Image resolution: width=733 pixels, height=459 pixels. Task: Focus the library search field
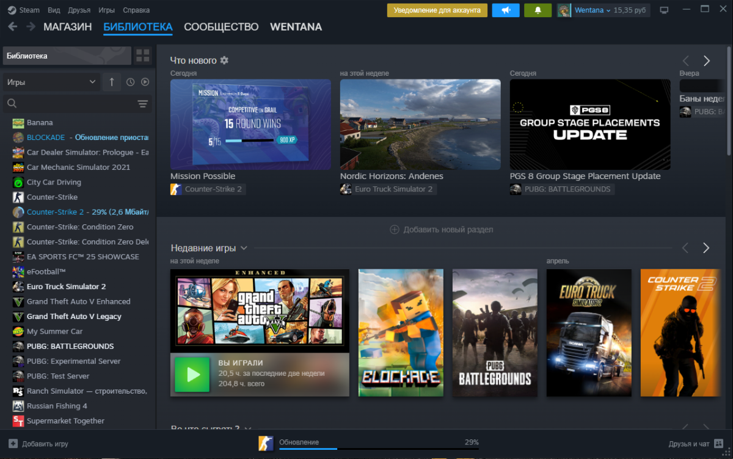(x=68, y=104)
